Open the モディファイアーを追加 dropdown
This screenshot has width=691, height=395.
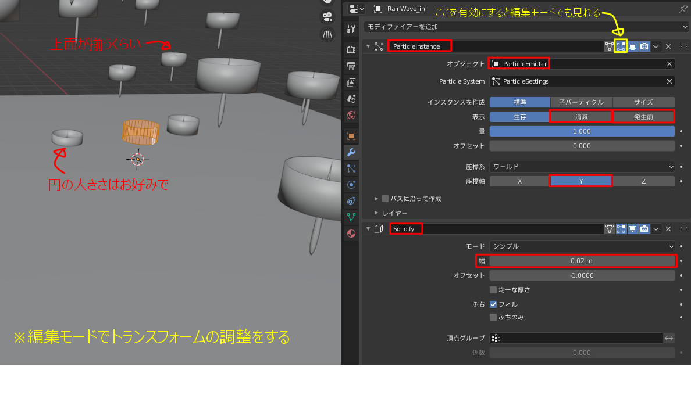523,27
